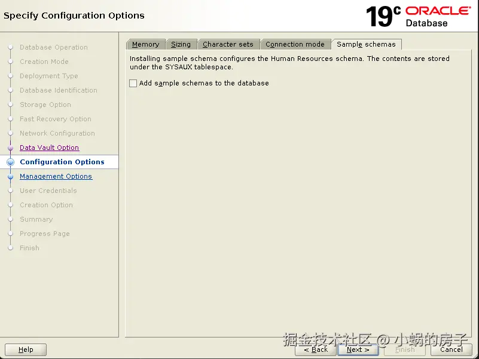Cancel the database configuration wizard
Image resolution: width=479 pixels, height=359 pixels.
pos(451,349)
